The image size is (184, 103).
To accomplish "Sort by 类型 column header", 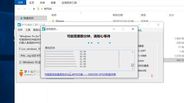I will point(143,15).
